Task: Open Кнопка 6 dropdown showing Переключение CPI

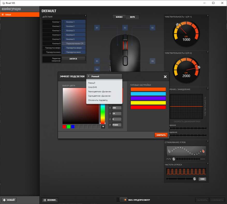Action: pos(74,43)
